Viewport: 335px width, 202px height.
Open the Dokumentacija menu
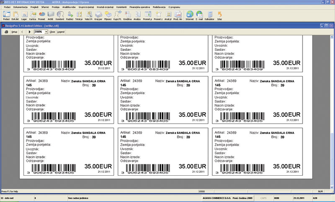click(21, 7)
